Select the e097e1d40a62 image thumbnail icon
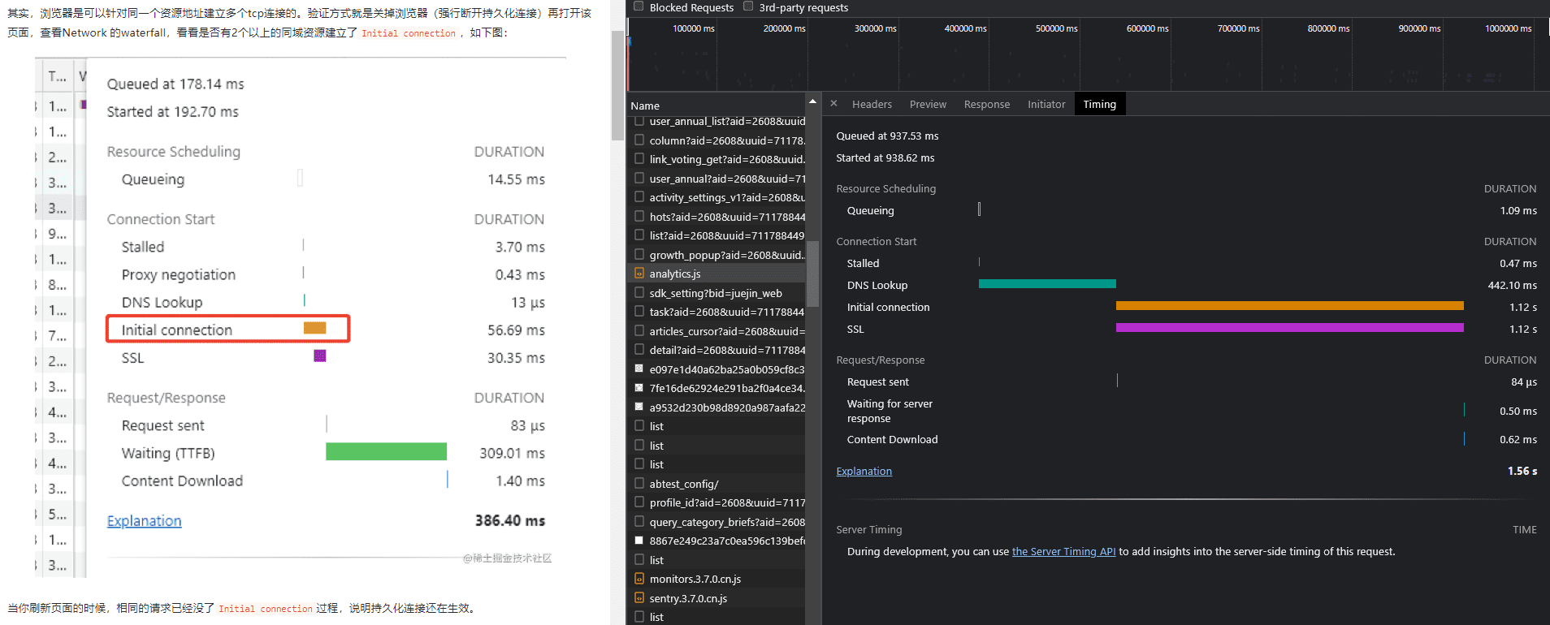The height and width of the screenshot is (625, 1550). click(639, 369)
